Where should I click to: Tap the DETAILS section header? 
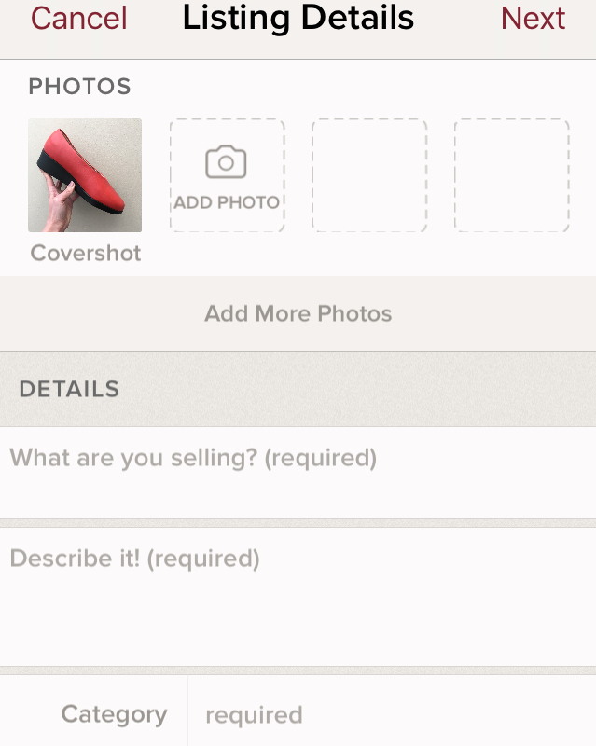69,389
